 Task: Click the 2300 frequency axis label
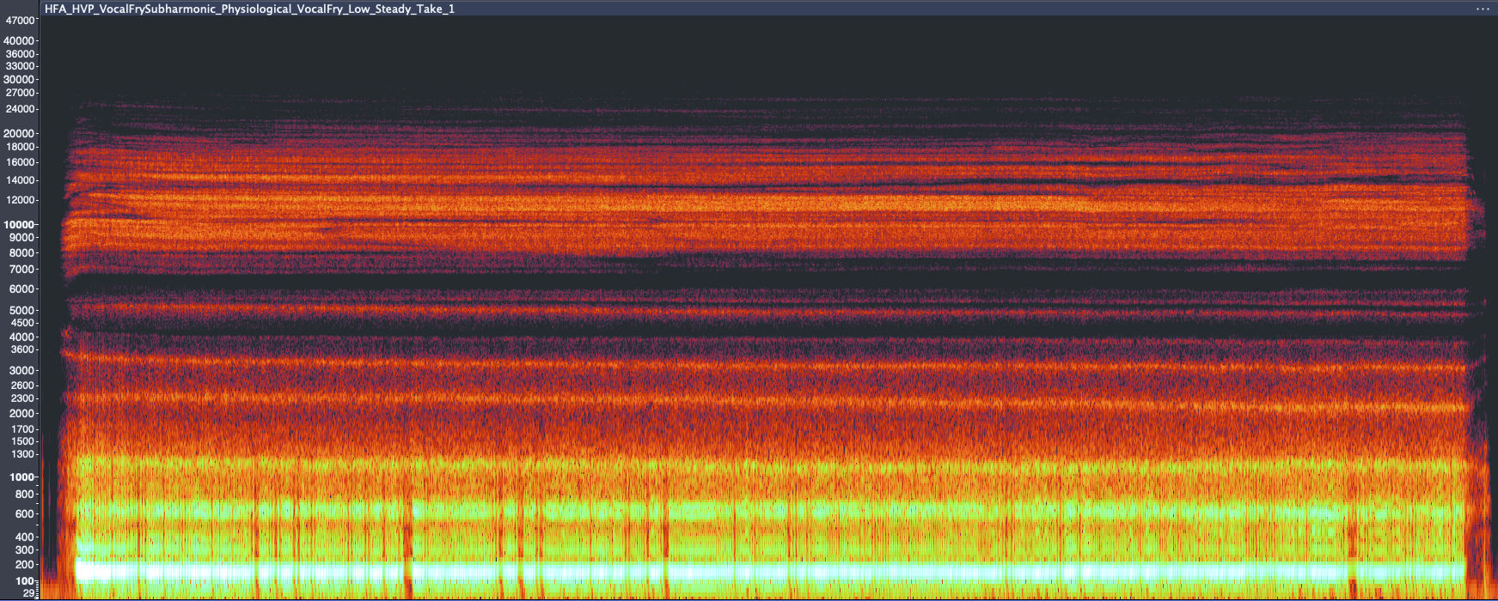click(x=22, y=399)
